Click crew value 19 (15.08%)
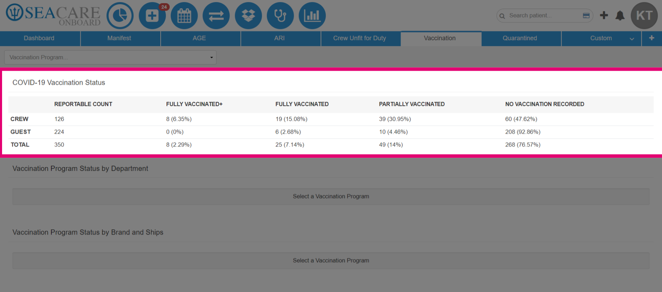The height and width of the screenshot is (292, 662). (x=291, y=119)
